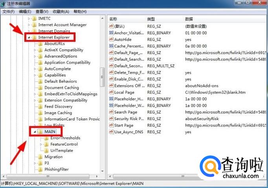Click the Cache_Percent... binary value icon
268x188 pixels.
pyautogui.click(x=111, y=46)
